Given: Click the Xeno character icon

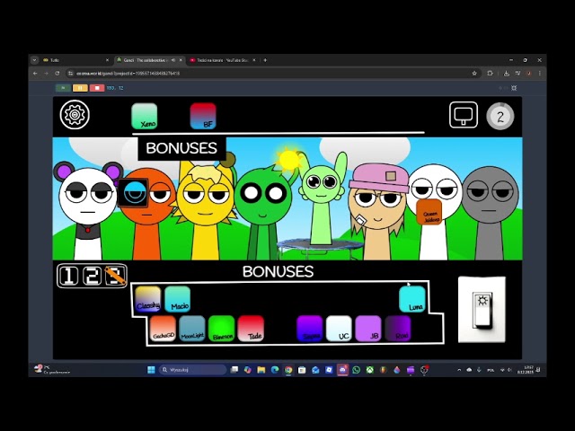Looking at the screenshot, I should click(x=145, y=116).
